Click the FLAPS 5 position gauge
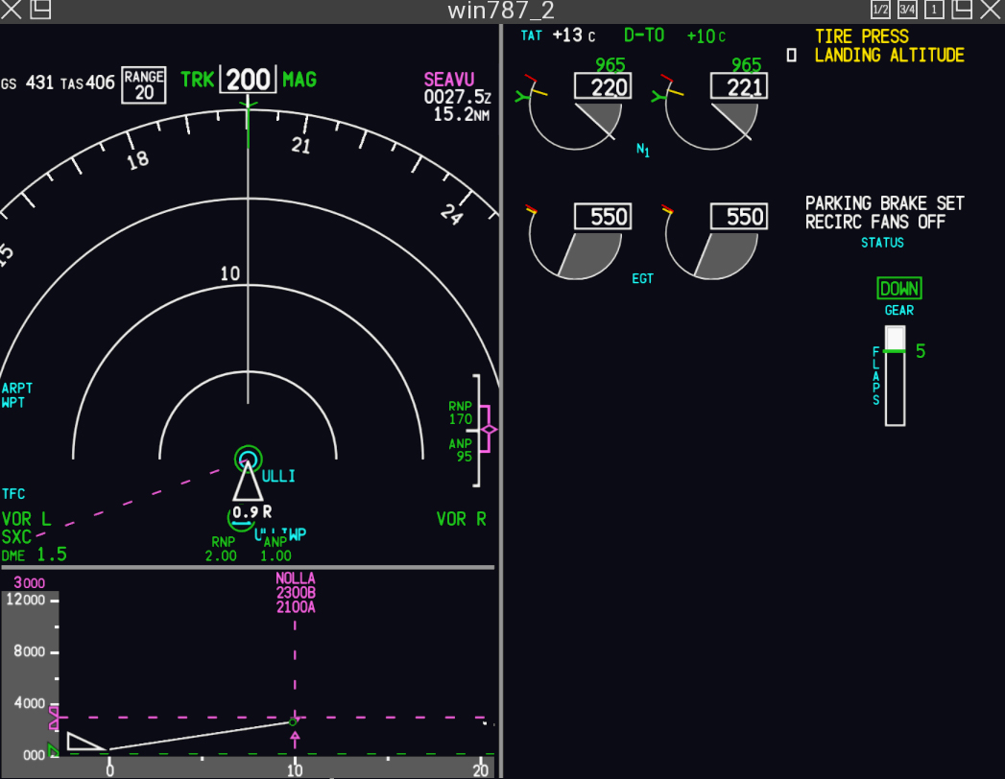The height and width of the screenshot is (779, 1005). 895,374
